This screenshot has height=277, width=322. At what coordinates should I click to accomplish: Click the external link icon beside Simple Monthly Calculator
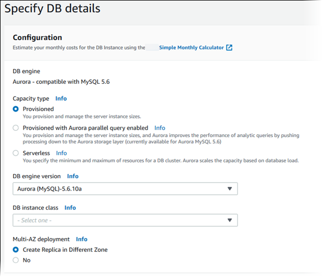[229, 48]
